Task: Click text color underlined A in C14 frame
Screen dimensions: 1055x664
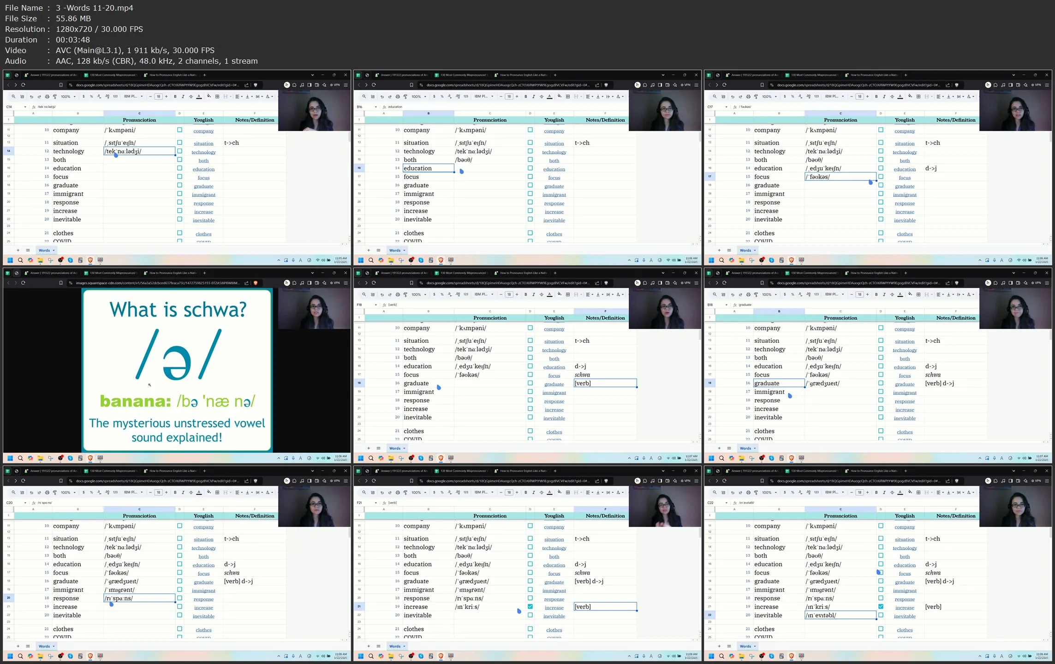Action: coord(199,96)
